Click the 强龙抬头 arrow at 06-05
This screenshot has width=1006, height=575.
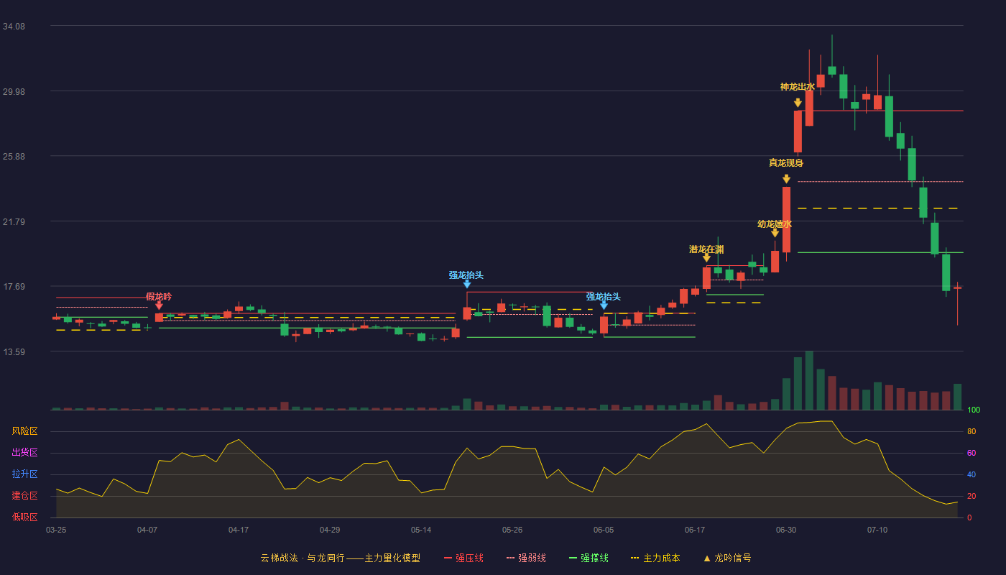click(604, 305)
